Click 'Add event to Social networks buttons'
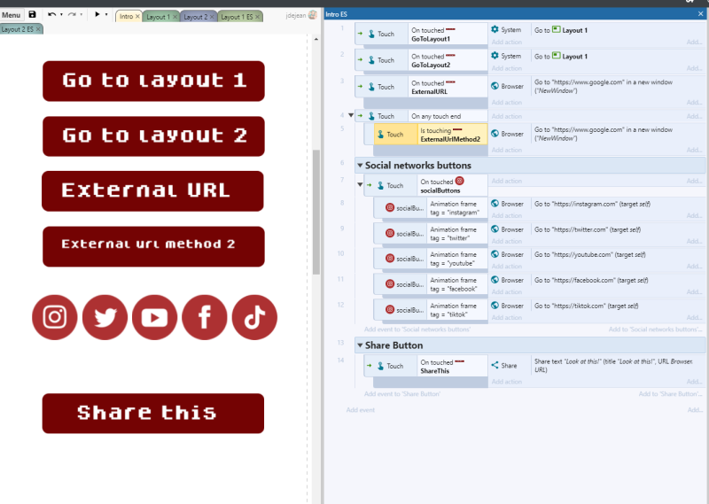This screenshot has width=709, height=504. click(417, 330)
